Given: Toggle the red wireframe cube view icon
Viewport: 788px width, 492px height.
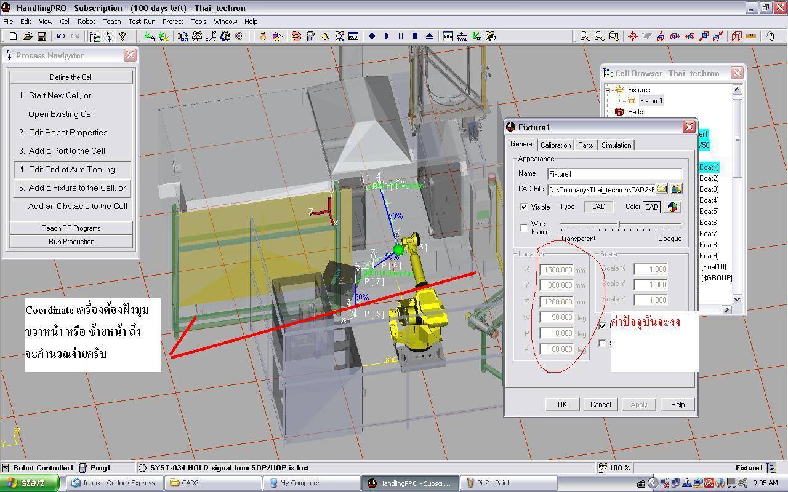Looking at the screenshot, I should click(x=736, y=36).
